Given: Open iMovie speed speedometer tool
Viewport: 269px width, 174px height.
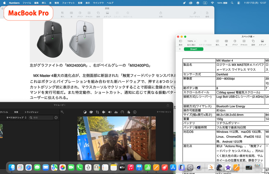Looking at the screenshot, I should [122, 112].
